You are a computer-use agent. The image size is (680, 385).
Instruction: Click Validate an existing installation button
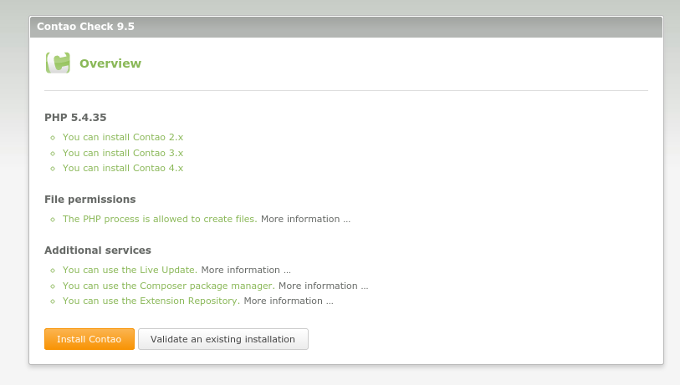pyautogui.click(x=223, y=339)
